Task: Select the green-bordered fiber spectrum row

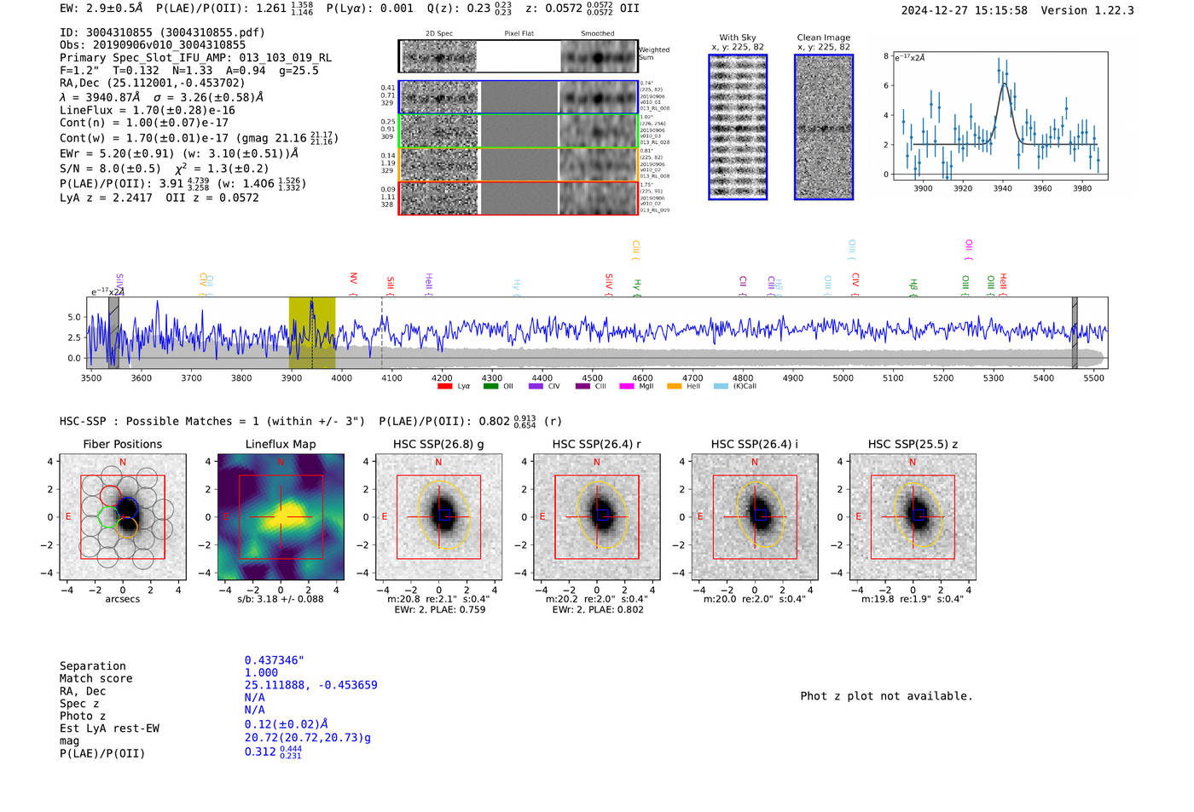Action: point(519,130)
